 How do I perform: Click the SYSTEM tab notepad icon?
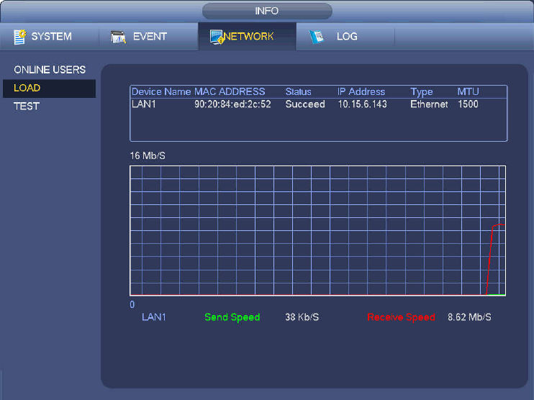coord(19,37)
